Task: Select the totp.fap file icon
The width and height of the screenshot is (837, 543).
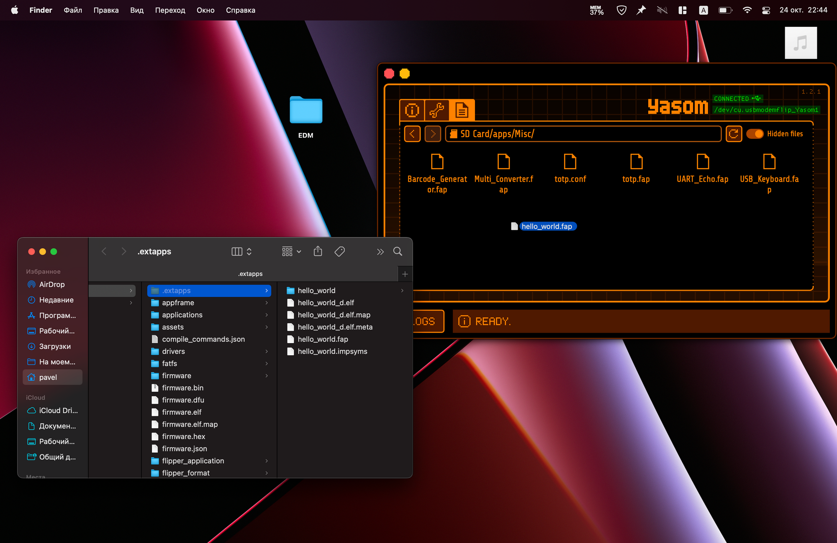Action: tap(636, 161)
